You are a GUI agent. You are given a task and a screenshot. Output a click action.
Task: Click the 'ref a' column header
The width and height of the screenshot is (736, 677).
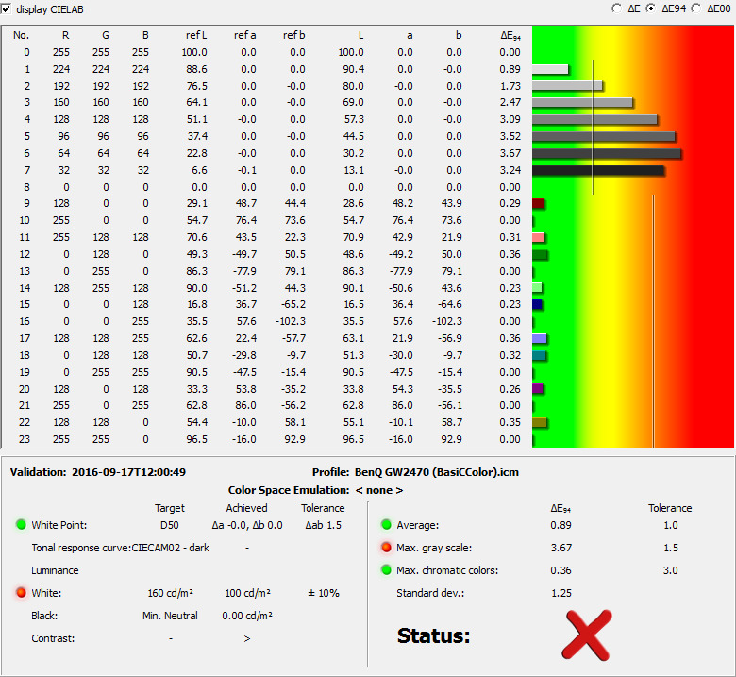pos(245,35)
